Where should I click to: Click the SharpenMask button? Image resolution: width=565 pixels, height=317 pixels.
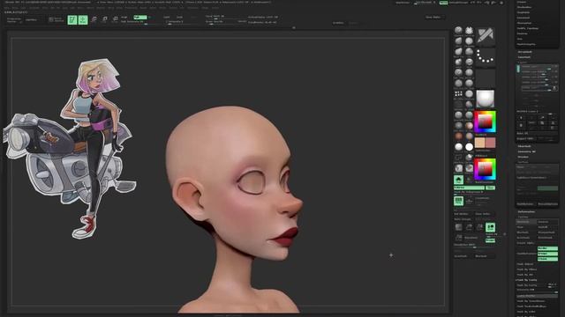tap(547, 232)
